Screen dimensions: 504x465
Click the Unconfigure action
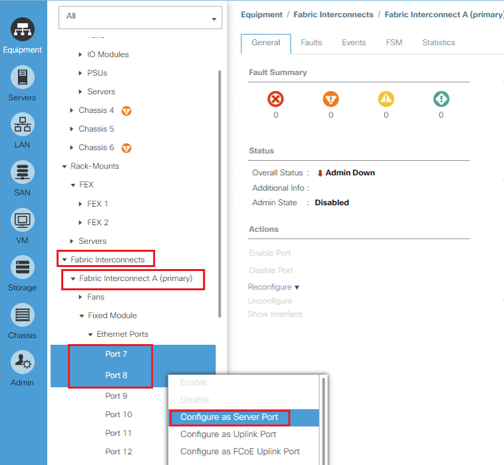(x=270, y=301)
